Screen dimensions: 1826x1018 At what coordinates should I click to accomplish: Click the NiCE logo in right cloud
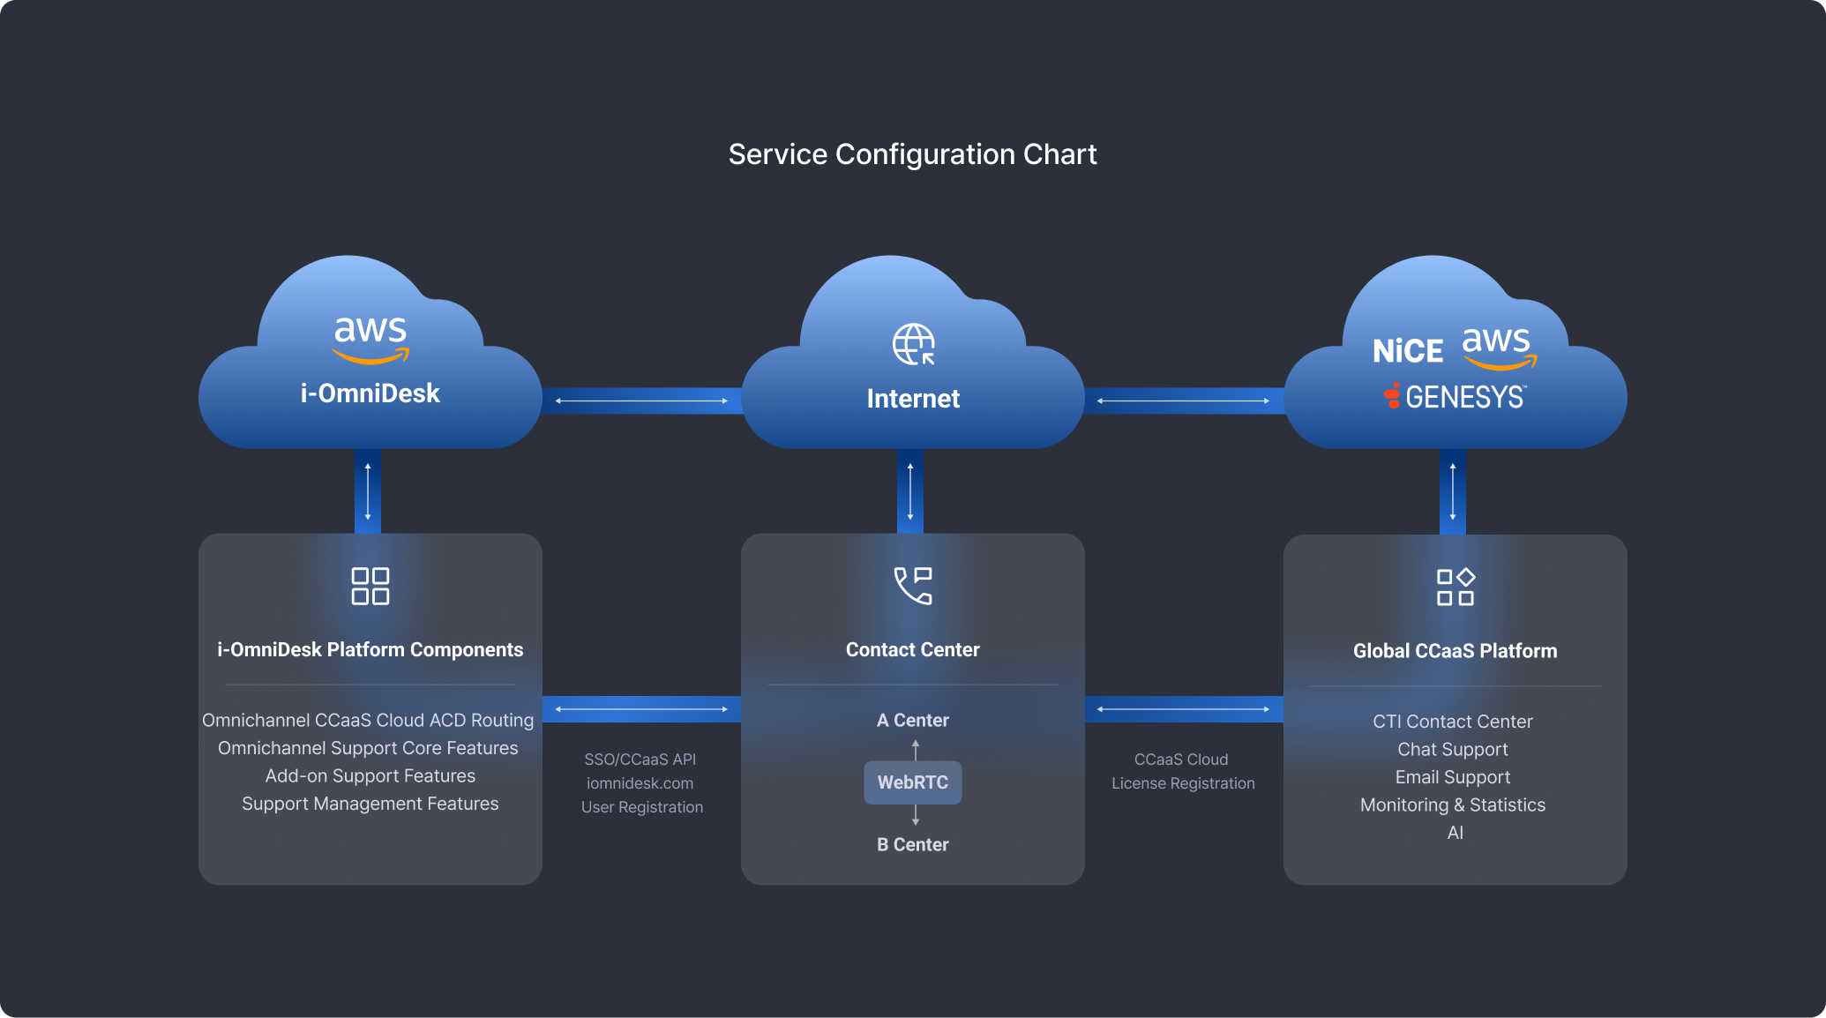1408,351
